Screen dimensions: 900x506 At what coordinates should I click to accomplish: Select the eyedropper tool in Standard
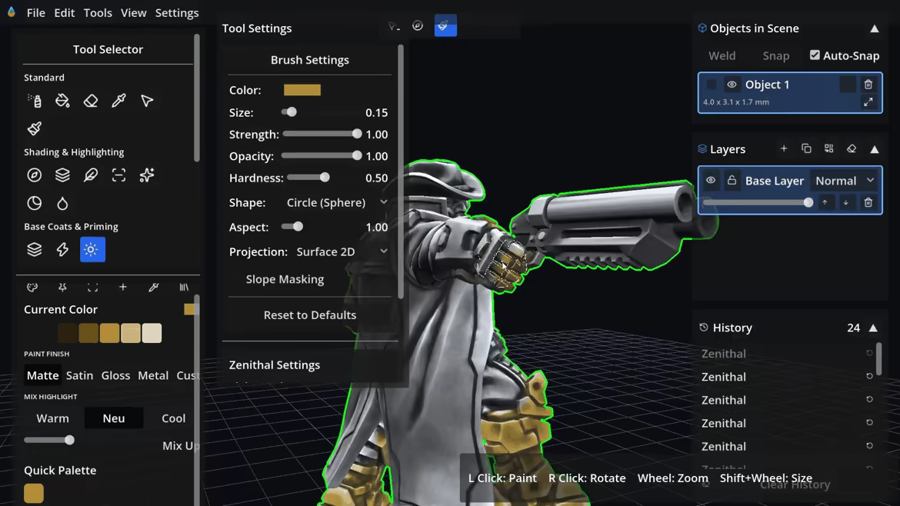point(118,101)
